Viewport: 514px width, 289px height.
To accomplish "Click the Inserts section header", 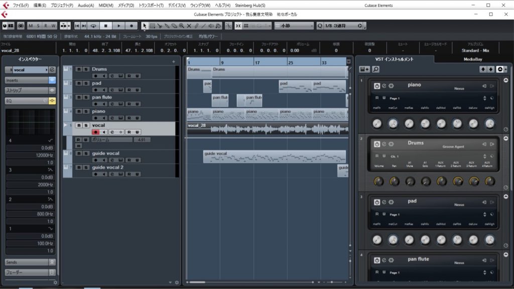I will click(26, 80).
